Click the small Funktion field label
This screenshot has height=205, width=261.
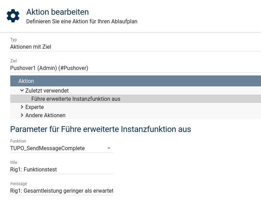pos(18,141)
